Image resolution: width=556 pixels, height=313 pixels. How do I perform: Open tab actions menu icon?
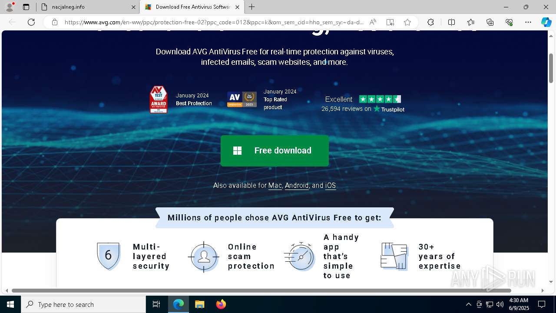[26, 7]
